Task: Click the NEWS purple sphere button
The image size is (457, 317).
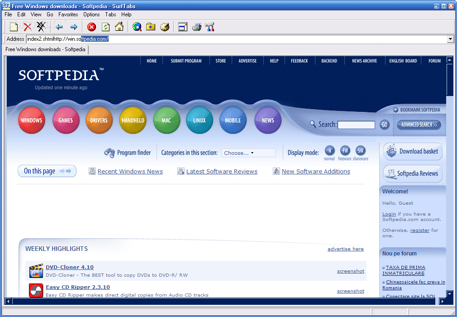Action: tap(268, 120)
